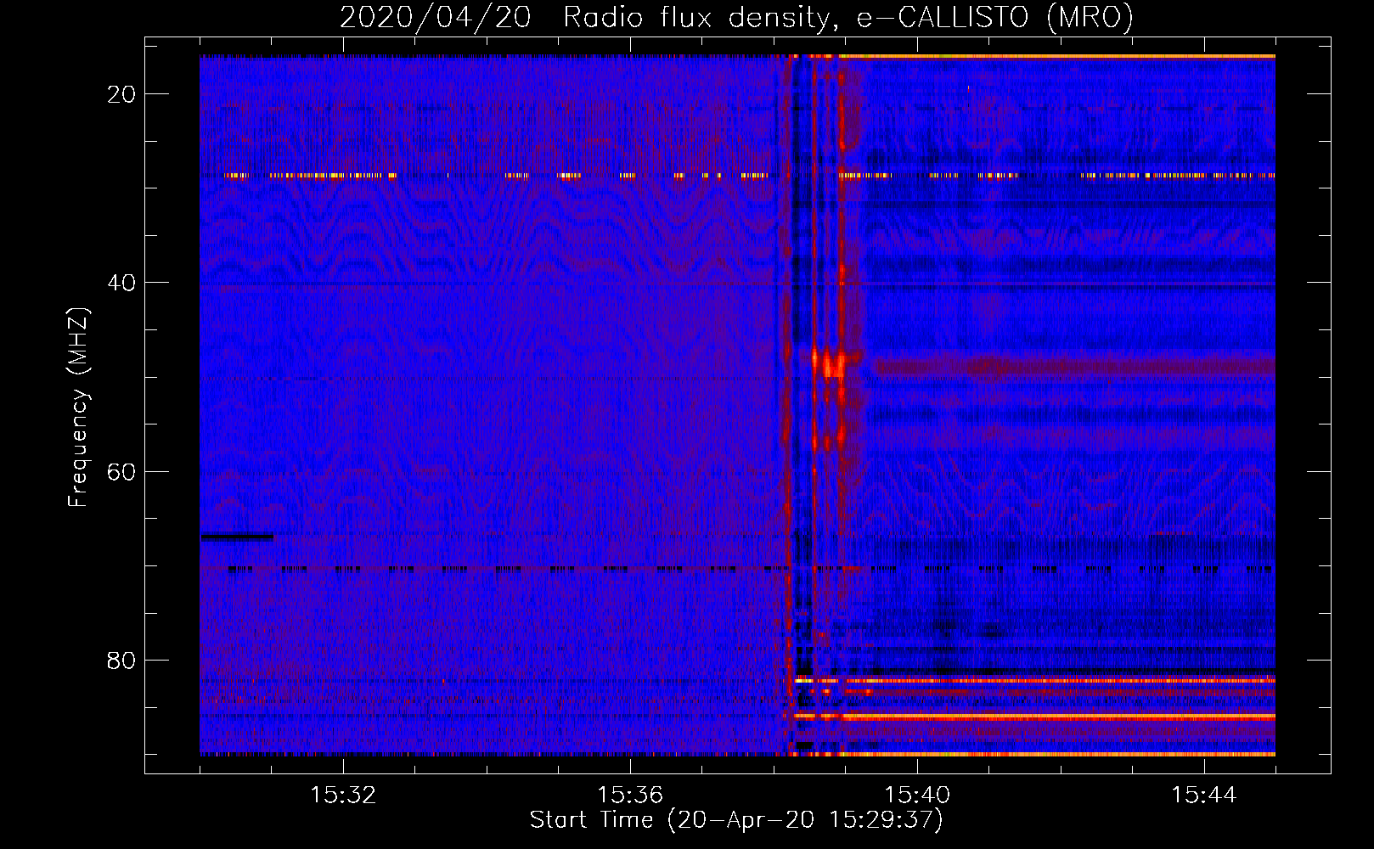This screenshot has width=1374, height=849.
Task: Click the 15:36 time tick label
Action: [x=630, y=796]
